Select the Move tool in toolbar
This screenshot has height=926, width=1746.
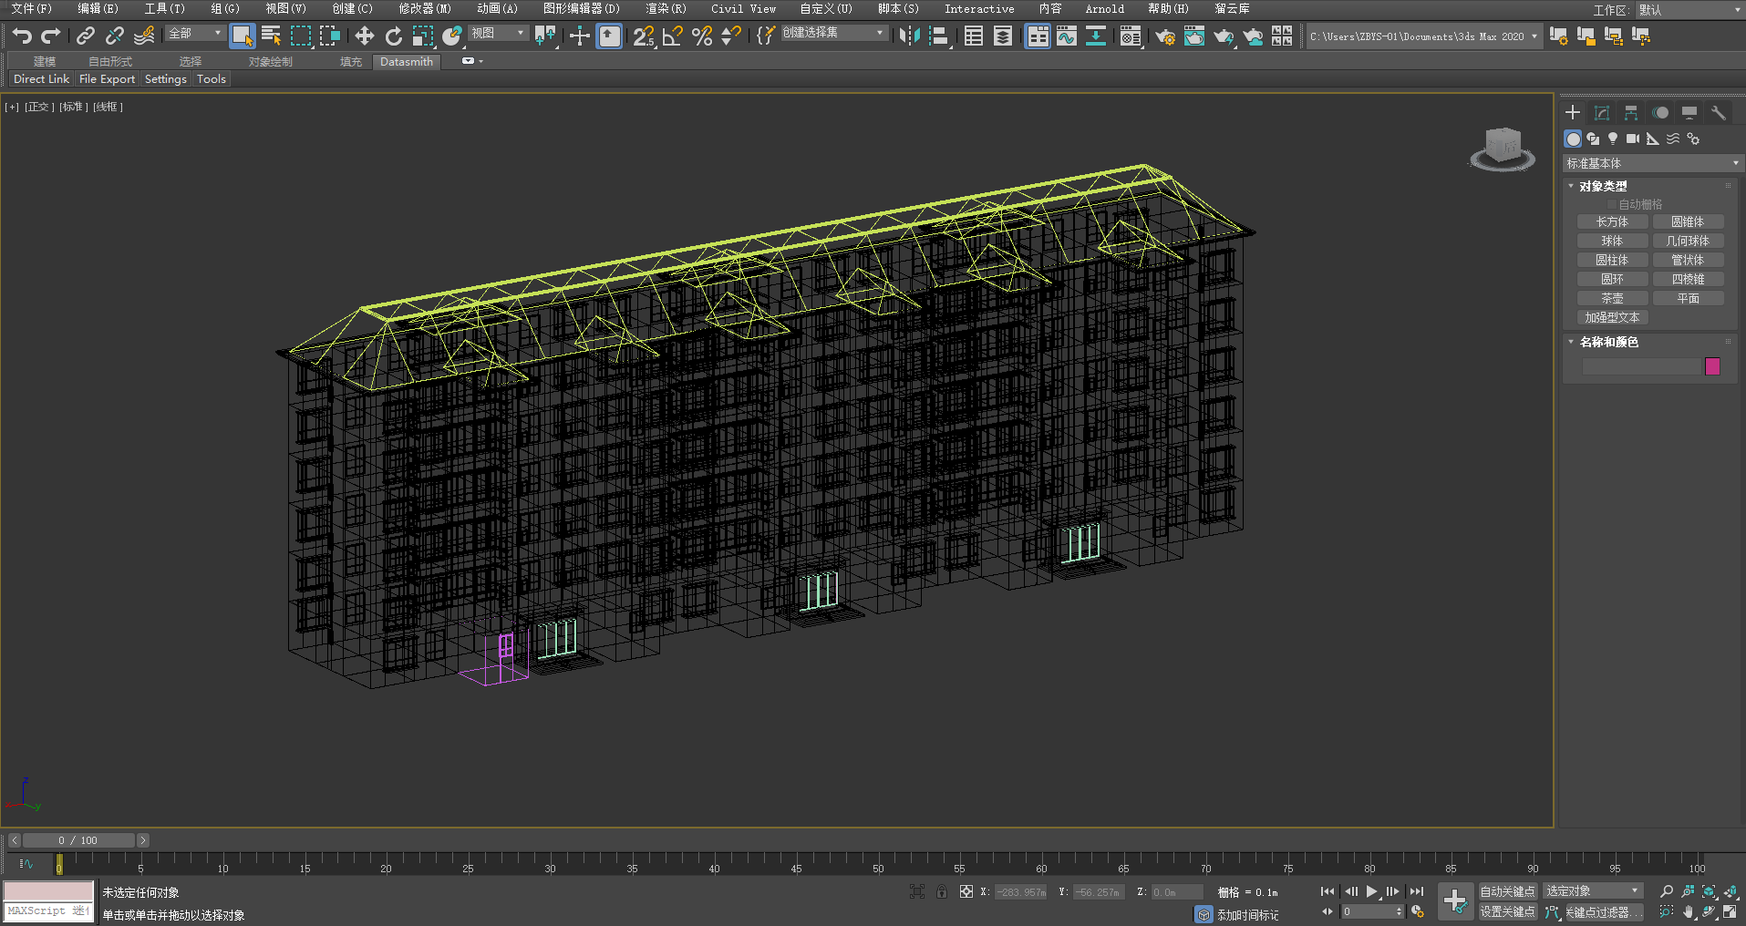(x=364, y=36)
